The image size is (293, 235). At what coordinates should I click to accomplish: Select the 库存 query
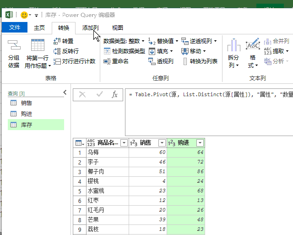click(36, 125)
